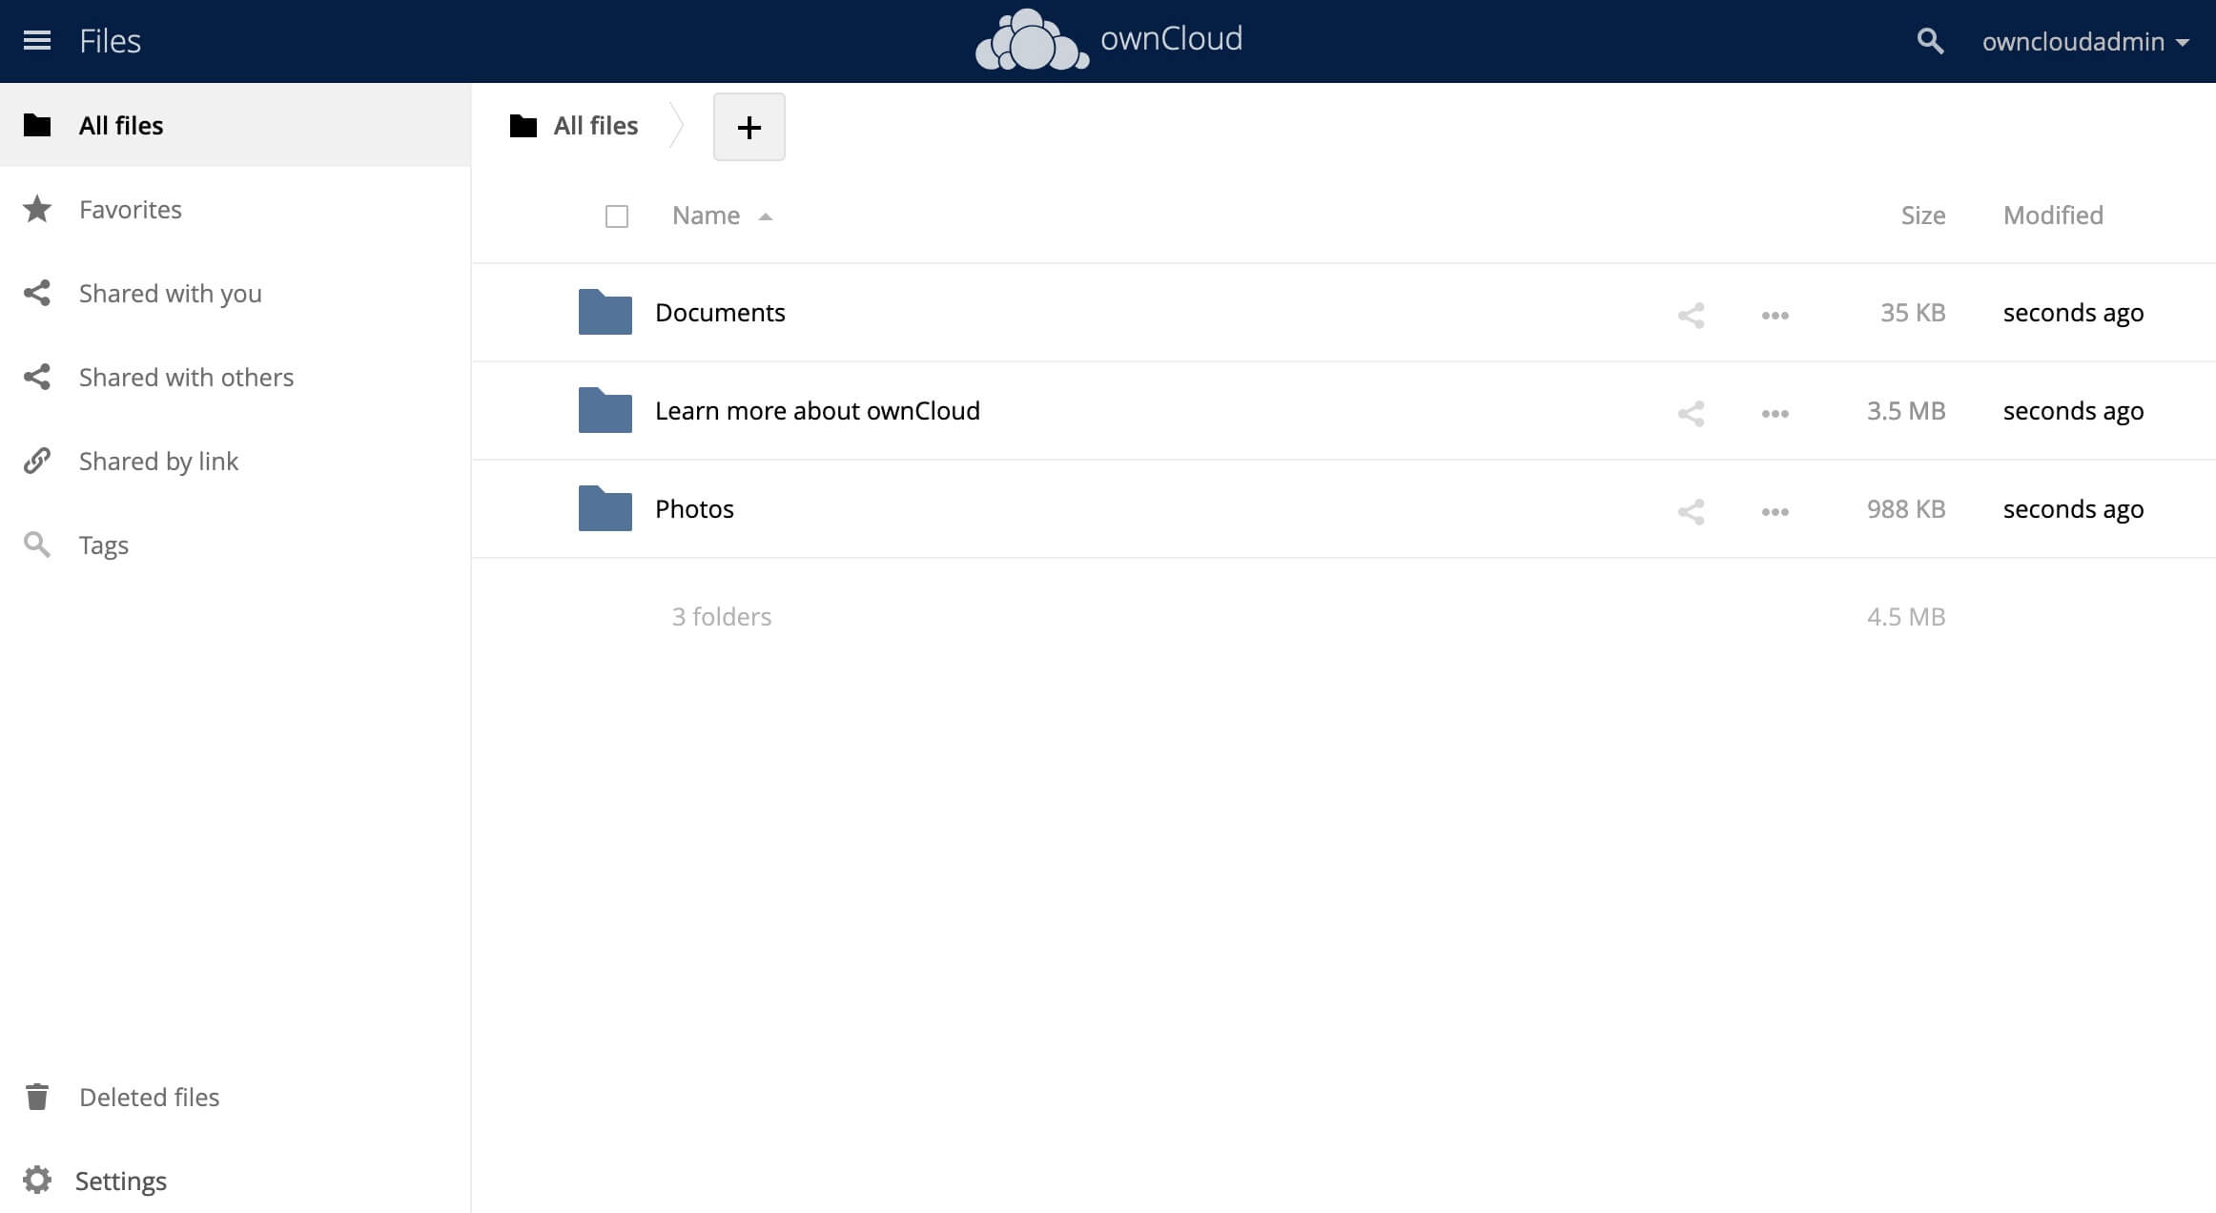
Task: Click the ownCloud search icon
Action: pyautogui.click(x=1931, y=40)
